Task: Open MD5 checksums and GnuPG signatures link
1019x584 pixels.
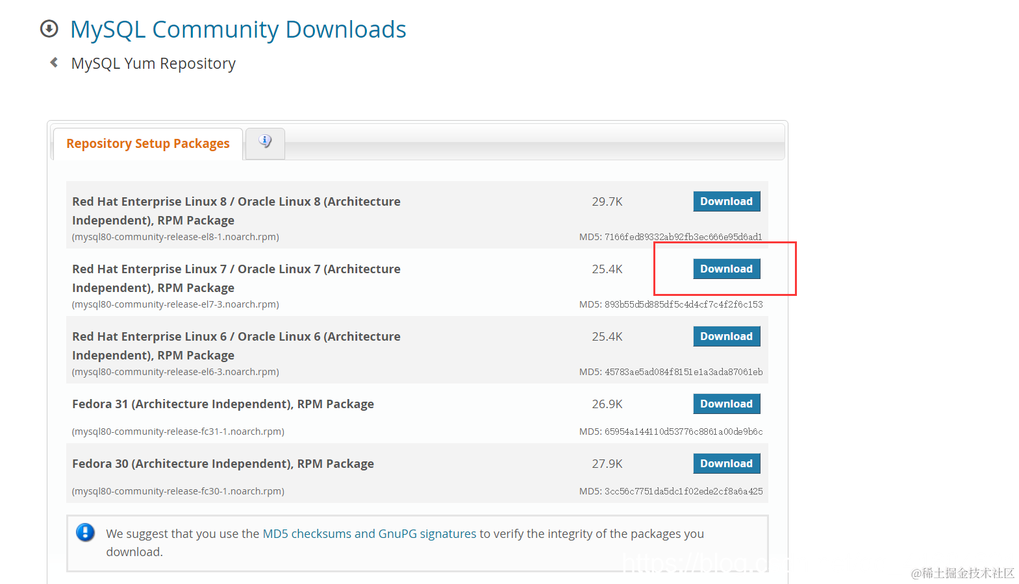Action: pyautogui.click(x=370, y=533)
